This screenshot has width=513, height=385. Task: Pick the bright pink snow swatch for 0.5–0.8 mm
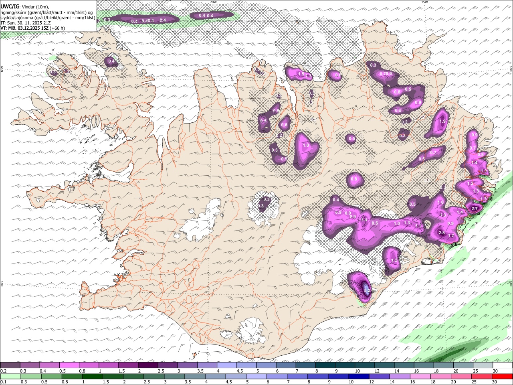[69, 365]
